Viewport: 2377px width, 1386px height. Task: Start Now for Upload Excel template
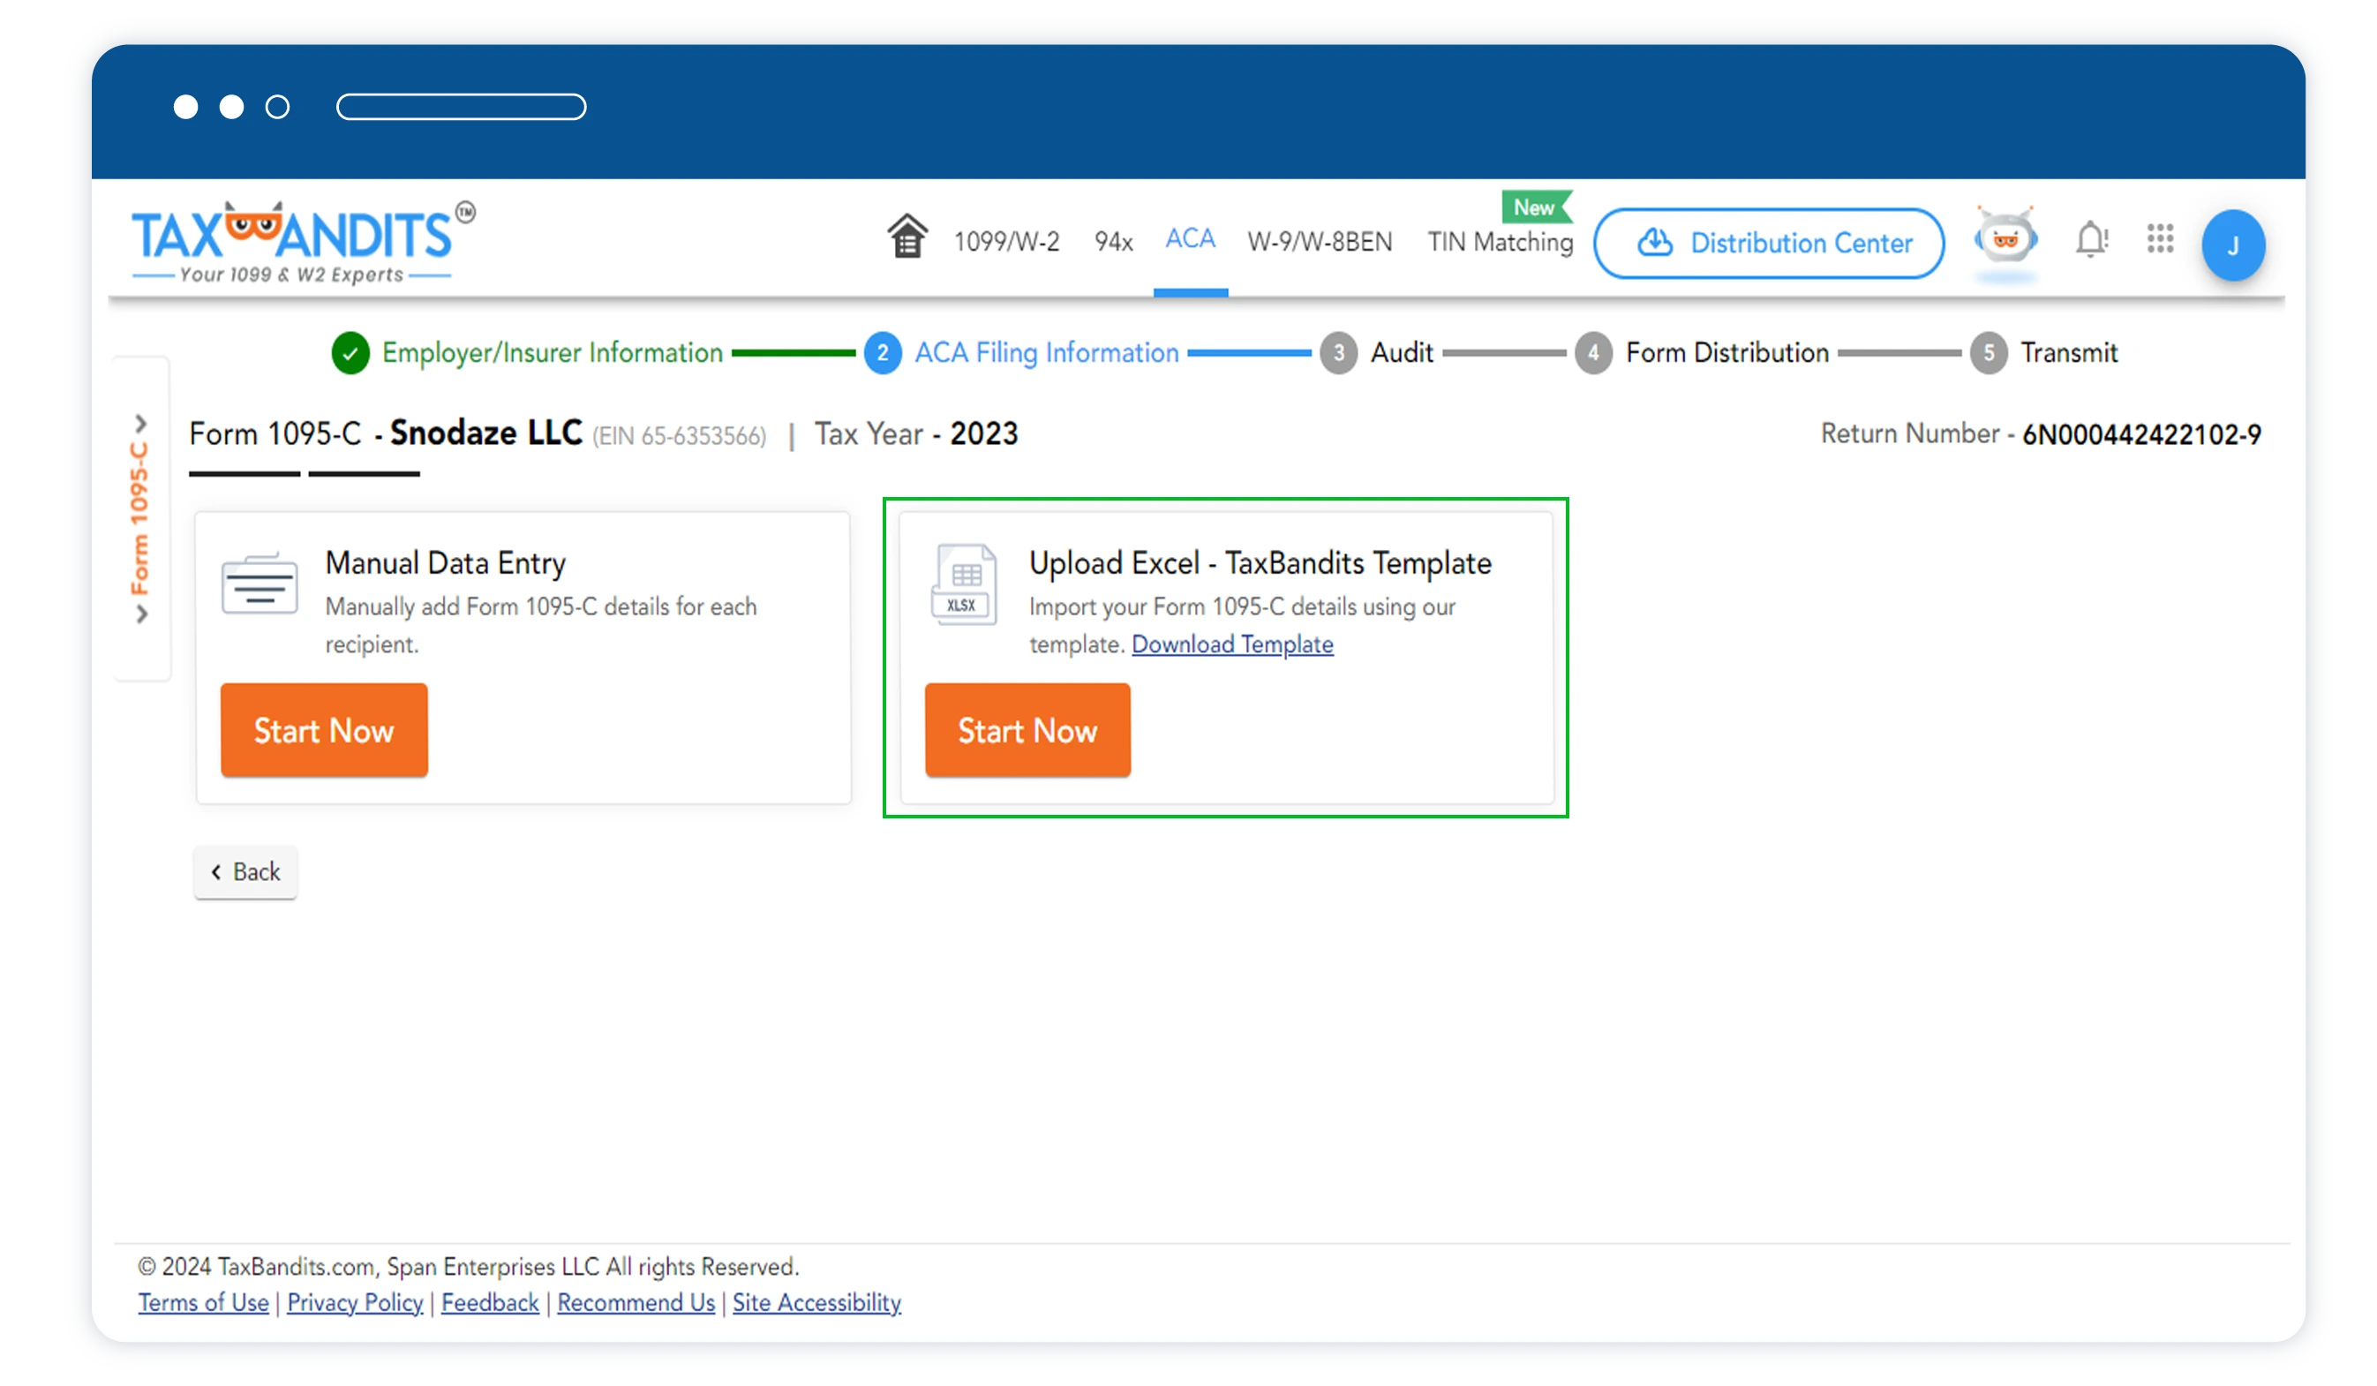click(1027, 730)
